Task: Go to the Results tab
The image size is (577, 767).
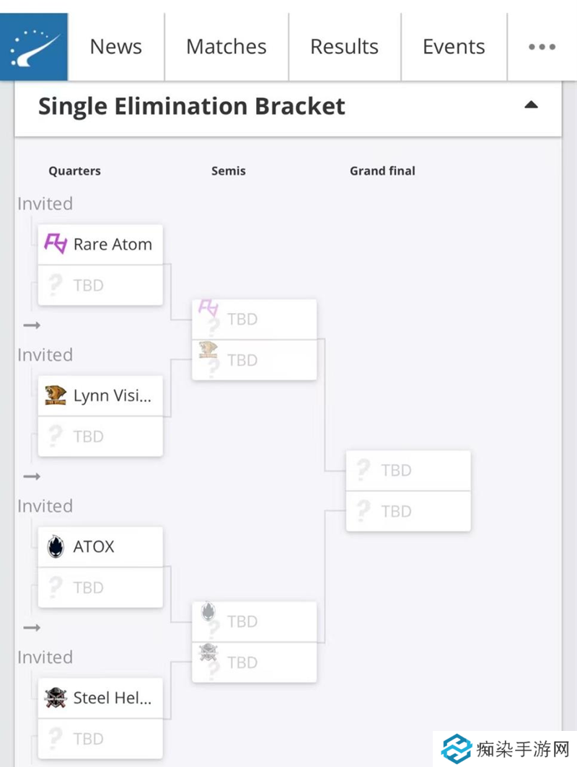Action: coord(344,47)
